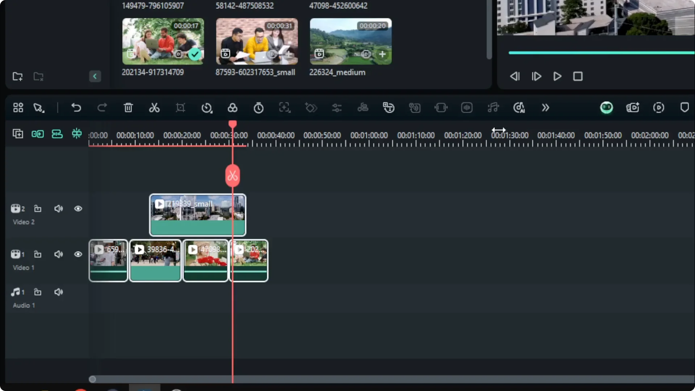This screenshot has height=391, width=695.
Task: Delete selected clip with trash button
Action: [x=128, y=108]
